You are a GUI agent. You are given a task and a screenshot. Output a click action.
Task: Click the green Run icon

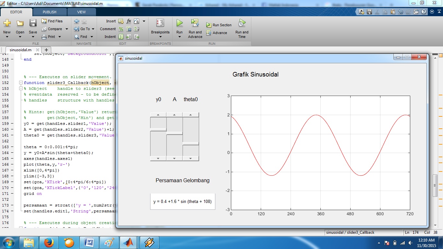pos(179,23)
